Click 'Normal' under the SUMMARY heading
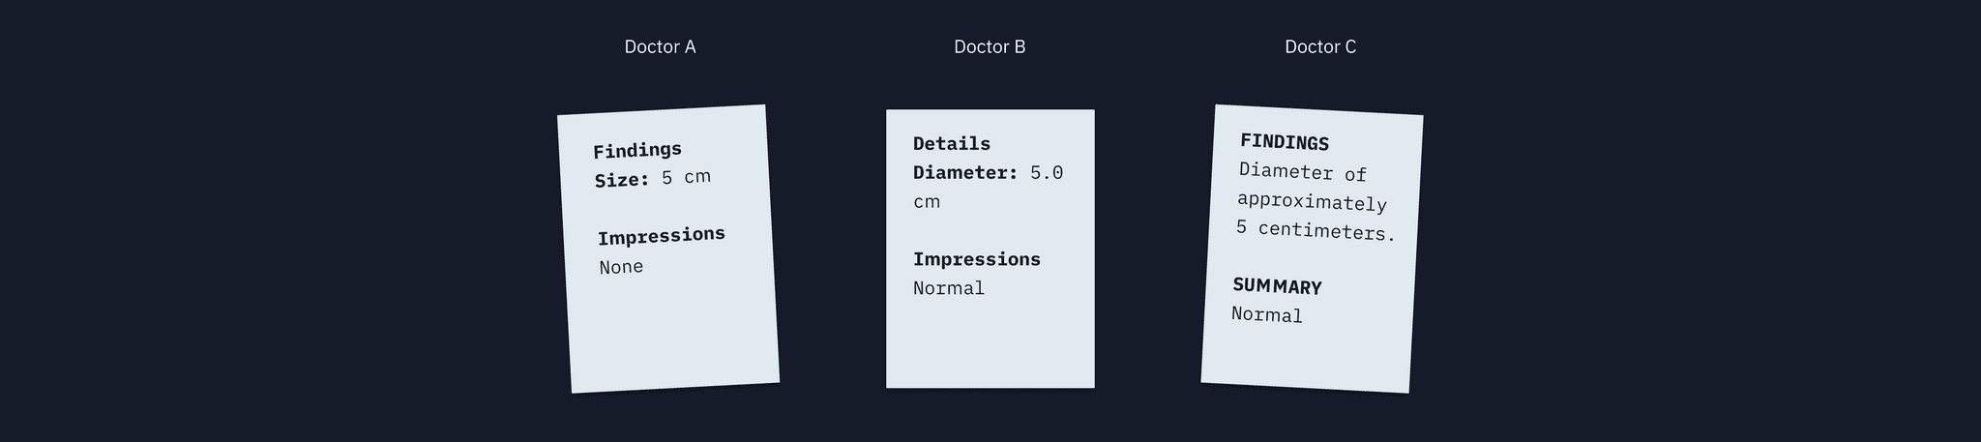1981x442 pixels. coord(1267,314)
